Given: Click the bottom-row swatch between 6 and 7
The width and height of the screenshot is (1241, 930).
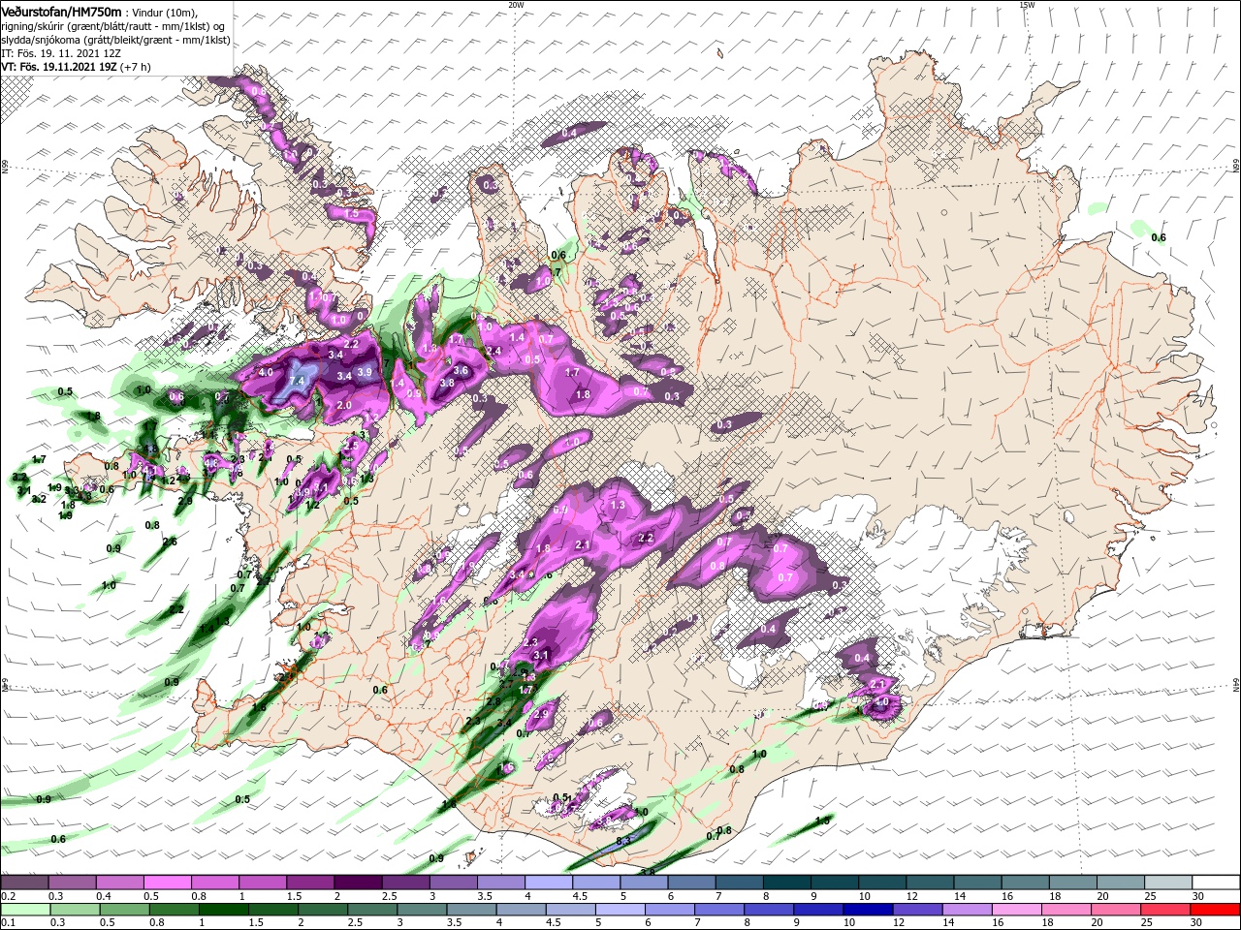Looking at the screenshot, I should click(x=669, y=910).
